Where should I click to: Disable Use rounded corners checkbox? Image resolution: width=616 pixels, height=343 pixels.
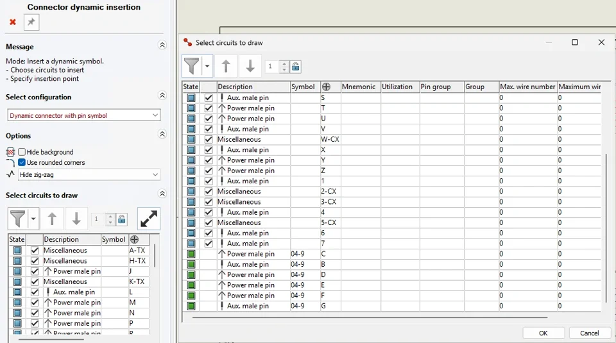[22, 162]
